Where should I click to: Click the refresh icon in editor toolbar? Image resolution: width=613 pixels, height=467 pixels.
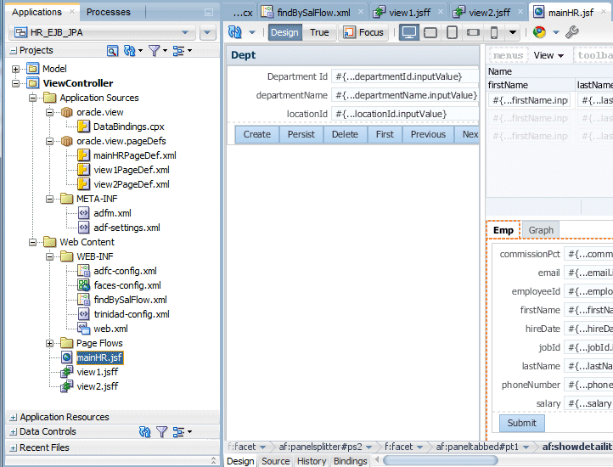[x=235, y=32]
